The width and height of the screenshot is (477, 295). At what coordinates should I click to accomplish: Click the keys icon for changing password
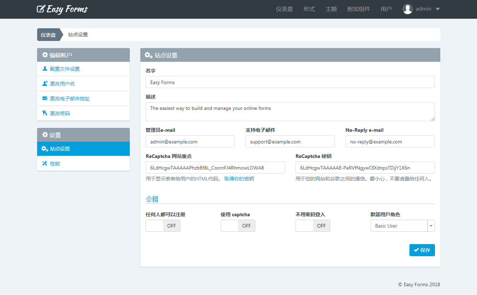coord(45,113)
